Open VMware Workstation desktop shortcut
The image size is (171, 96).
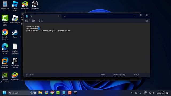(5, 63)
